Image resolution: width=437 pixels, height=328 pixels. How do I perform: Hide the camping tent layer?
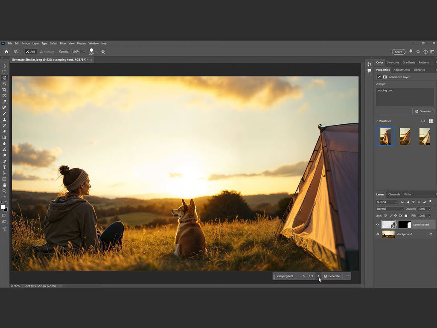tap(378, 225)
